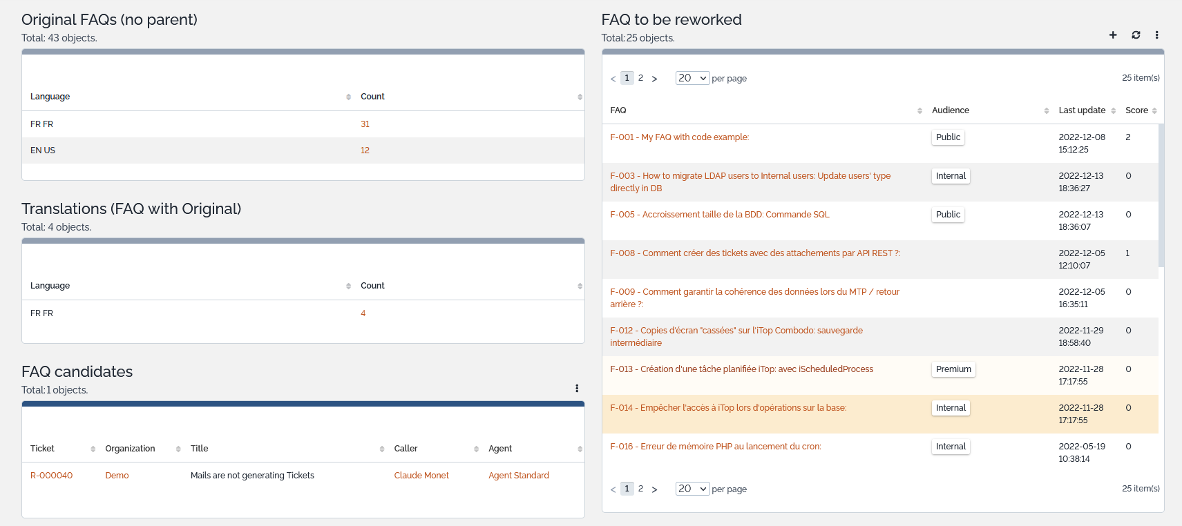The width and height of the screenshot is (1182, 526).
Task: Open the FAQ candidates three-dot menu
Action: tap(577, 389)
